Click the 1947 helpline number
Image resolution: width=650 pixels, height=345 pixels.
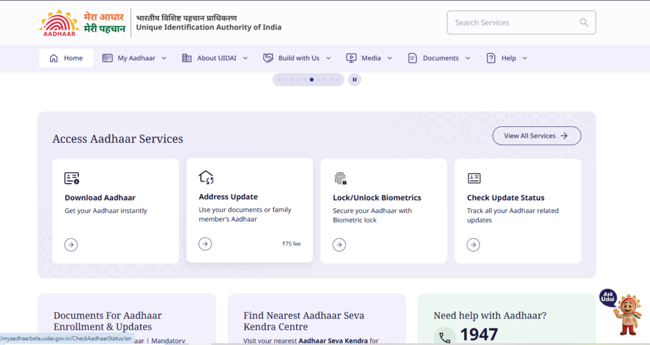click(x=479, y=335)
